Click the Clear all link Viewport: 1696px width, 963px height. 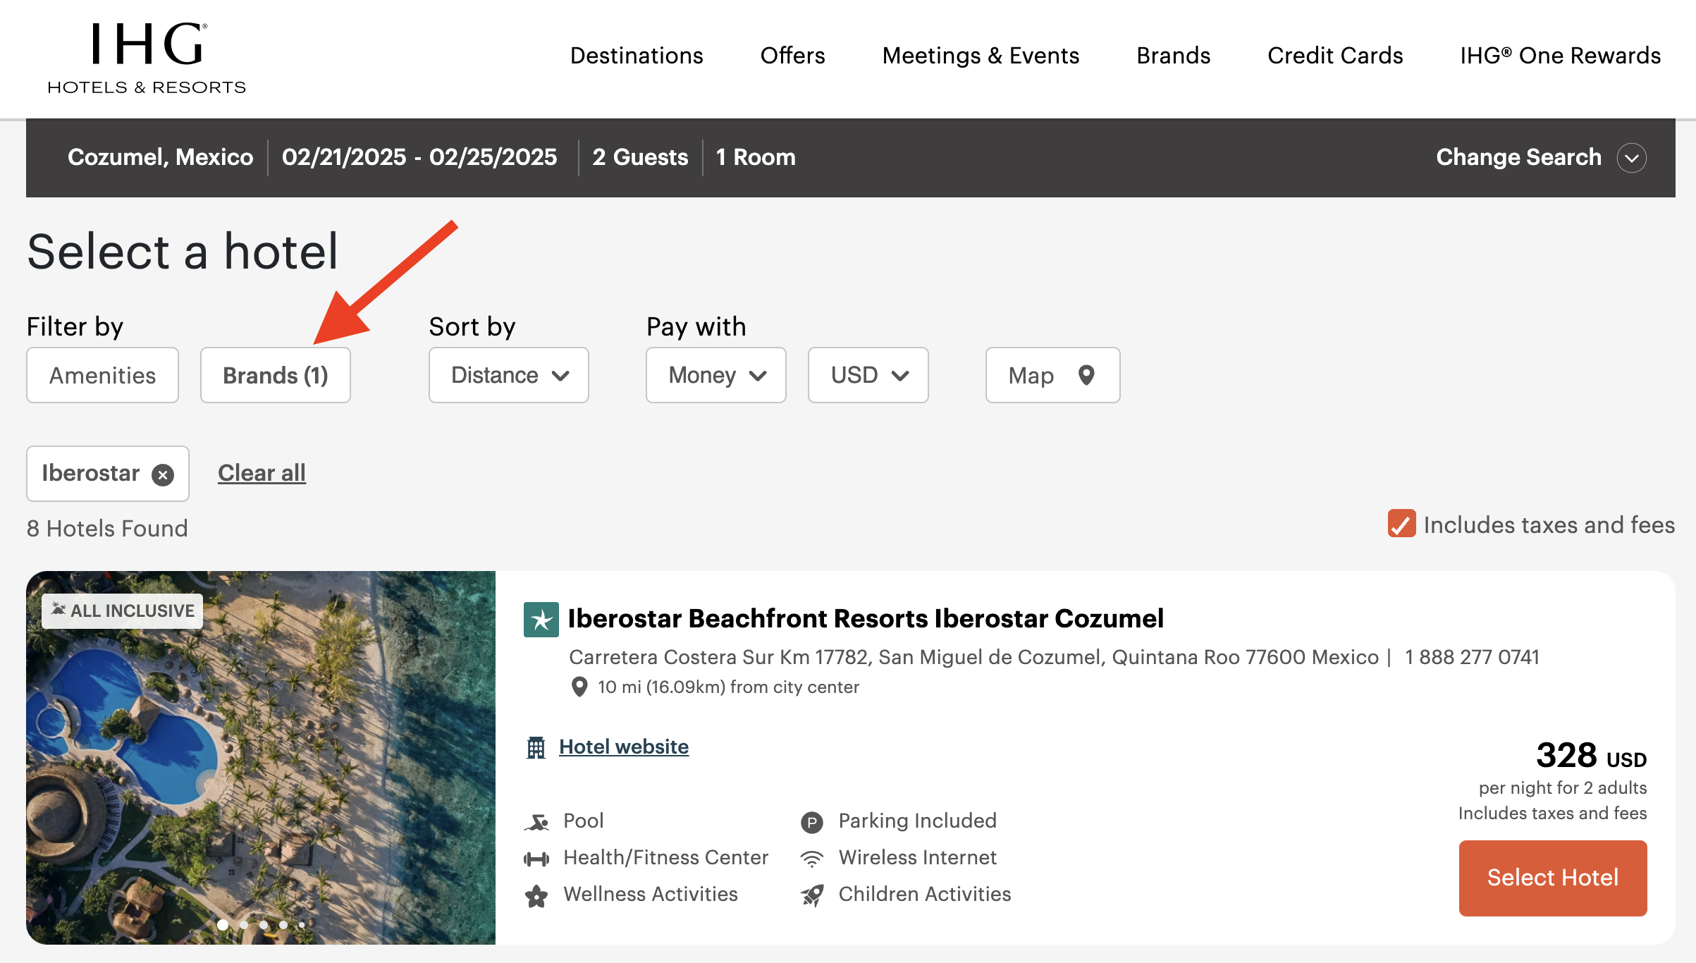point(262,473)
